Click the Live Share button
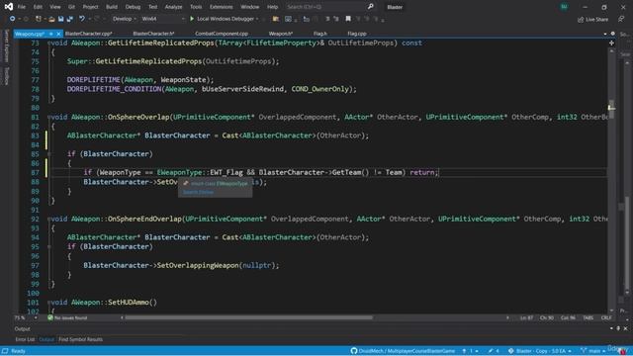Image resolution: width=633 pixels, height=356 pixels. click(592, 19)
